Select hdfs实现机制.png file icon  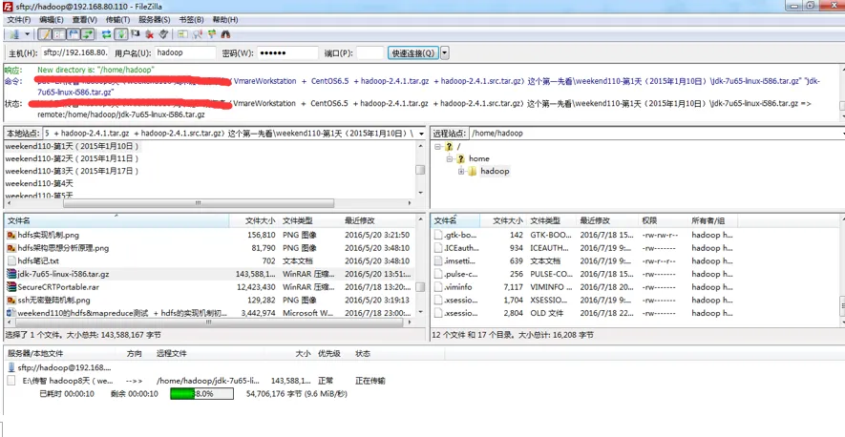11,235
